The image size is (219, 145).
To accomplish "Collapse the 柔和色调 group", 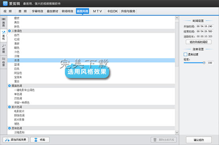I will (x=10, y=128).
